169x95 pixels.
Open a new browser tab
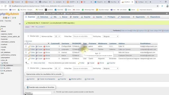click(150, 2)
